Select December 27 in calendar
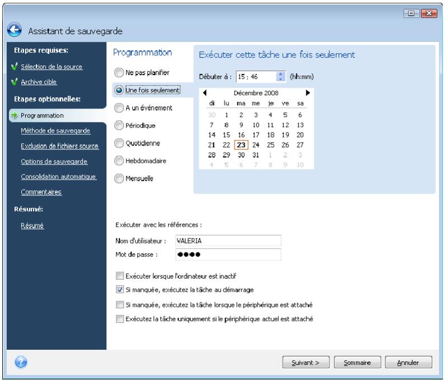 point(300,145)
